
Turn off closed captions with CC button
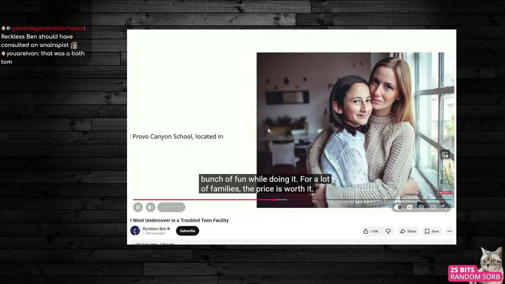(410, 207)
